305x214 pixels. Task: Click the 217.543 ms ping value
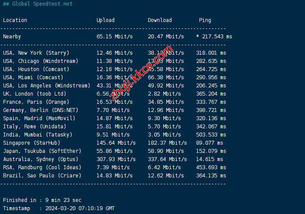click(216, 37)
